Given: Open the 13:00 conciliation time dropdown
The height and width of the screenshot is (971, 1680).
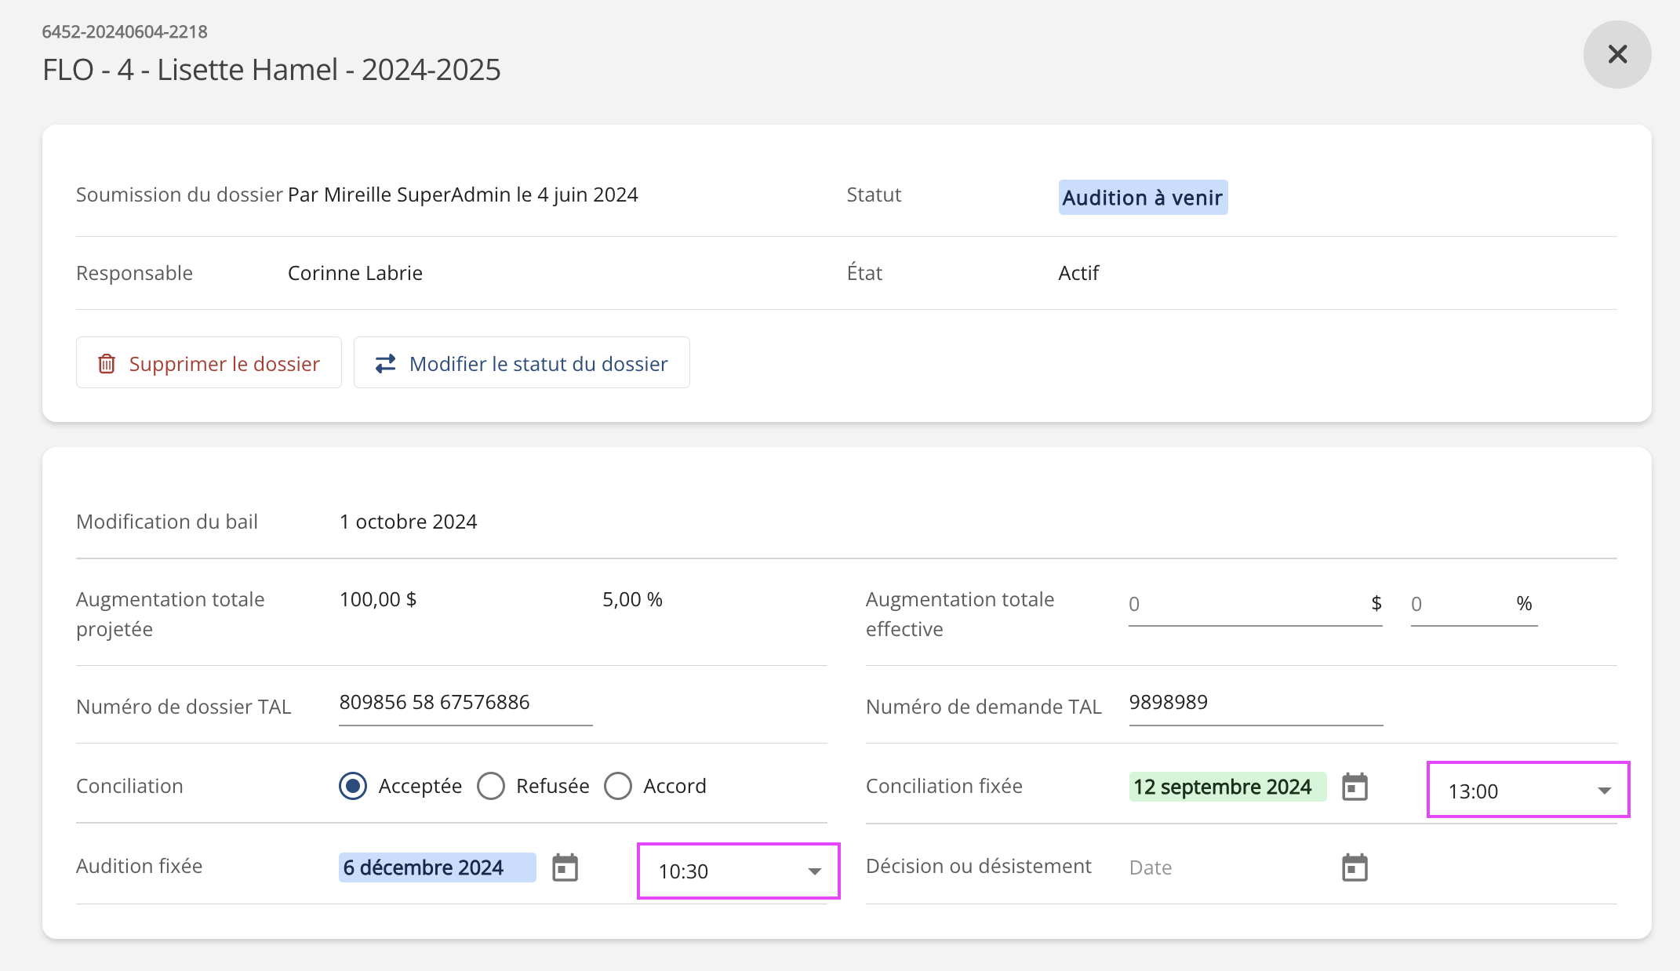Looking at the screenshot, I should (x=1514, y=791).
